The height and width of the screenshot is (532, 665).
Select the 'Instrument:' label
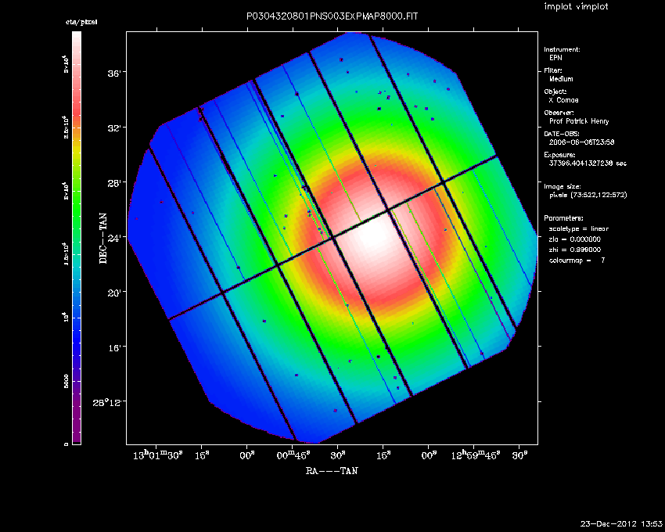pyautogui.click(x=562, y=49)
